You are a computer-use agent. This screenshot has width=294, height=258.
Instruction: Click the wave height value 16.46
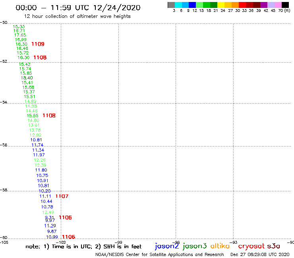22,48
